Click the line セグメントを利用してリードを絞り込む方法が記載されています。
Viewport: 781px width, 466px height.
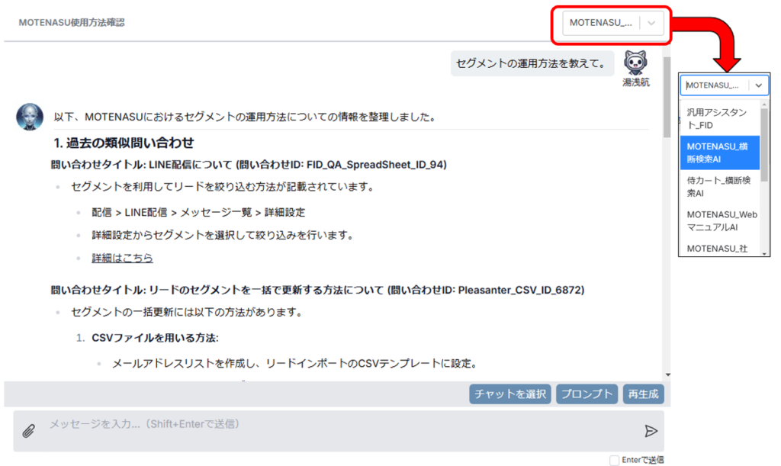pyautogui.click(x=223, y=187)
